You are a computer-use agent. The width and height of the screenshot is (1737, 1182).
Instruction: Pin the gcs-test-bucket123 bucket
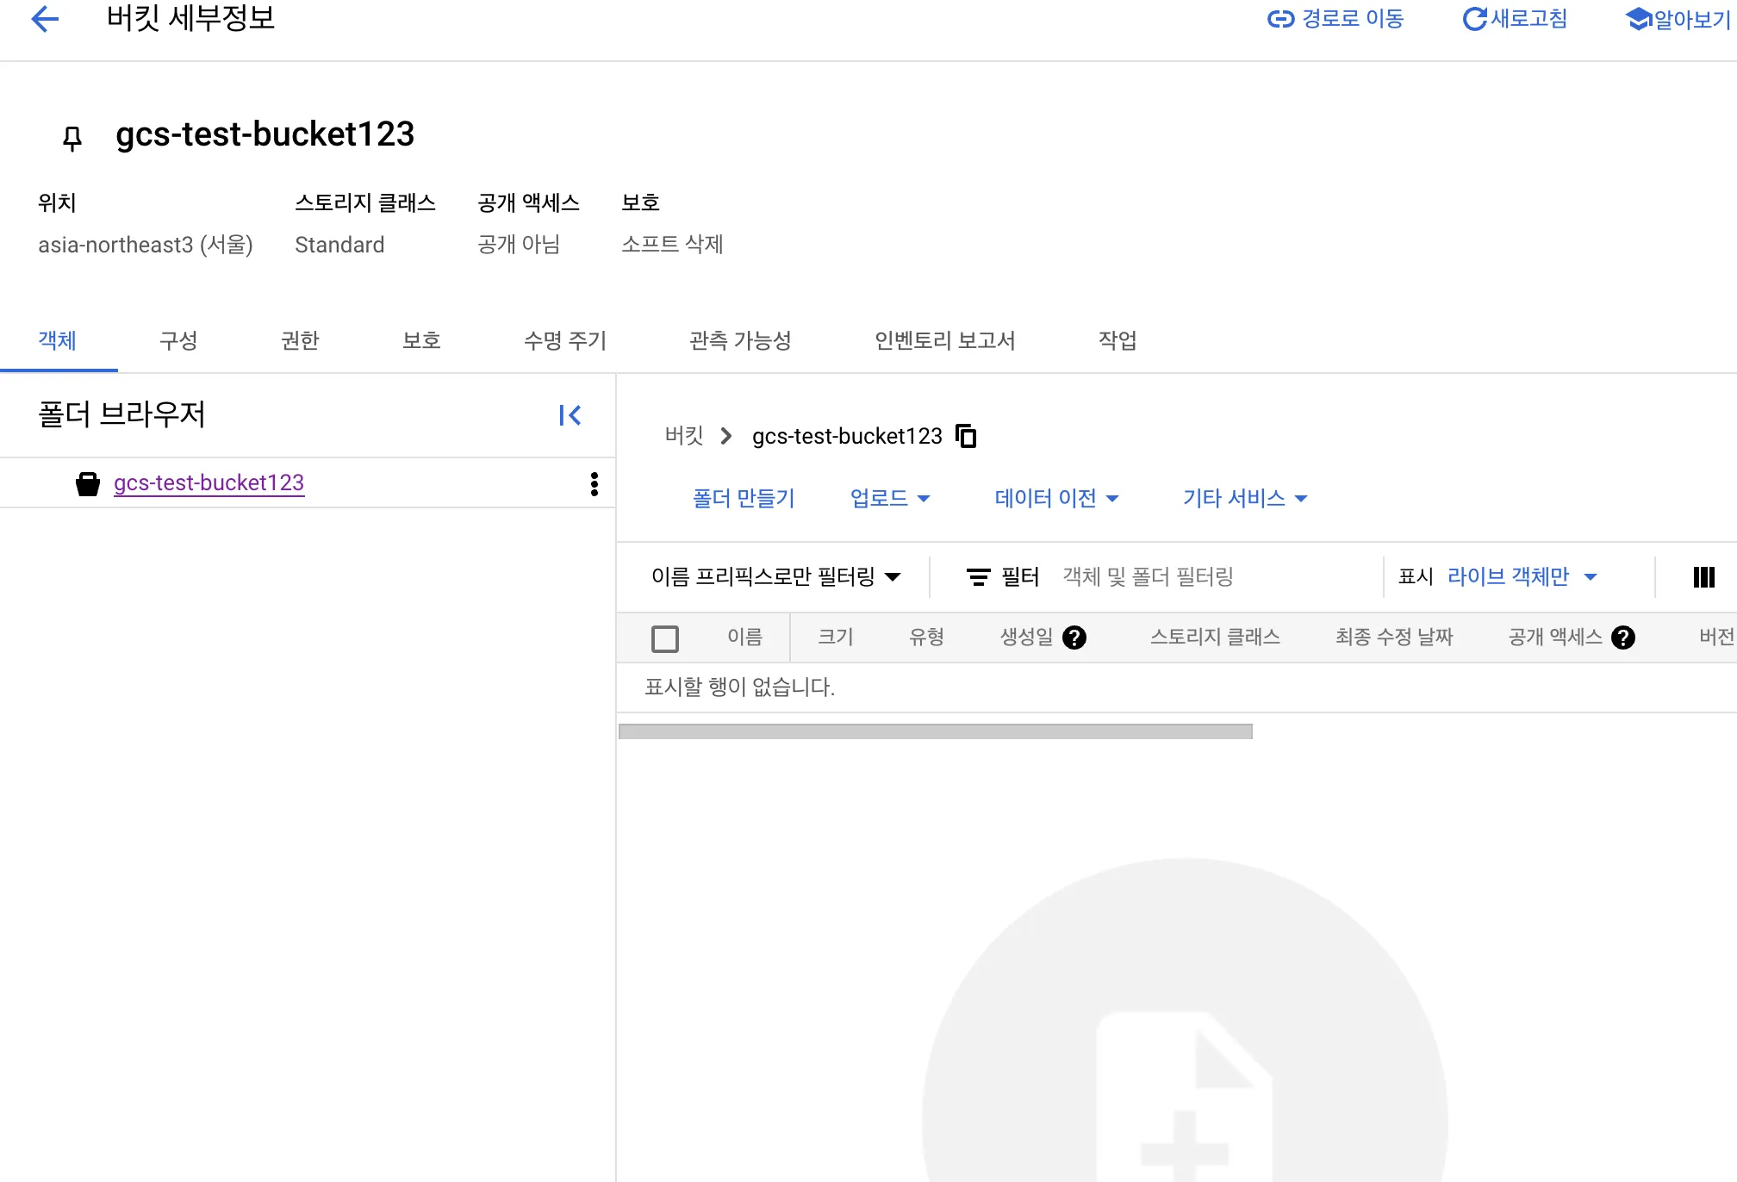click(x=72, y=137)
